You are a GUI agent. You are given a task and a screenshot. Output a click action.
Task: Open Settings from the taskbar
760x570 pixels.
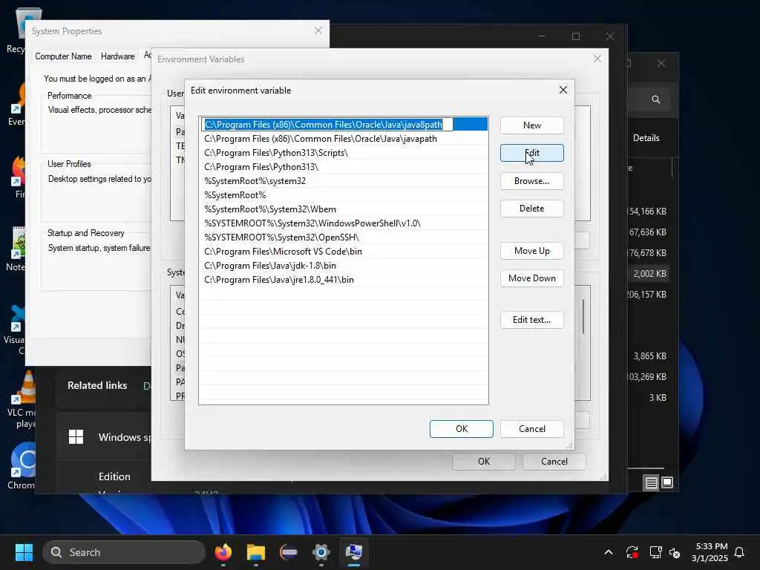(x=321, y=552)
